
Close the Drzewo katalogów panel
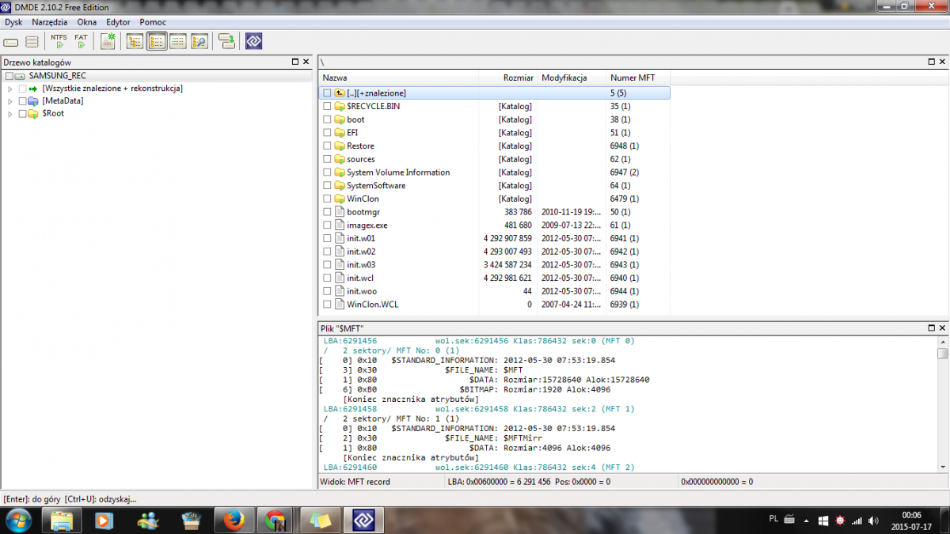click(306, 61)
